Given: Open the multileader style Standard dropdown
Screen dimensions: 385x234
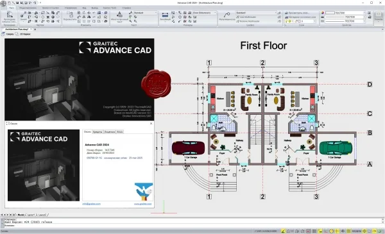Looking at the screenshot, I should click(x=256, y=13).
